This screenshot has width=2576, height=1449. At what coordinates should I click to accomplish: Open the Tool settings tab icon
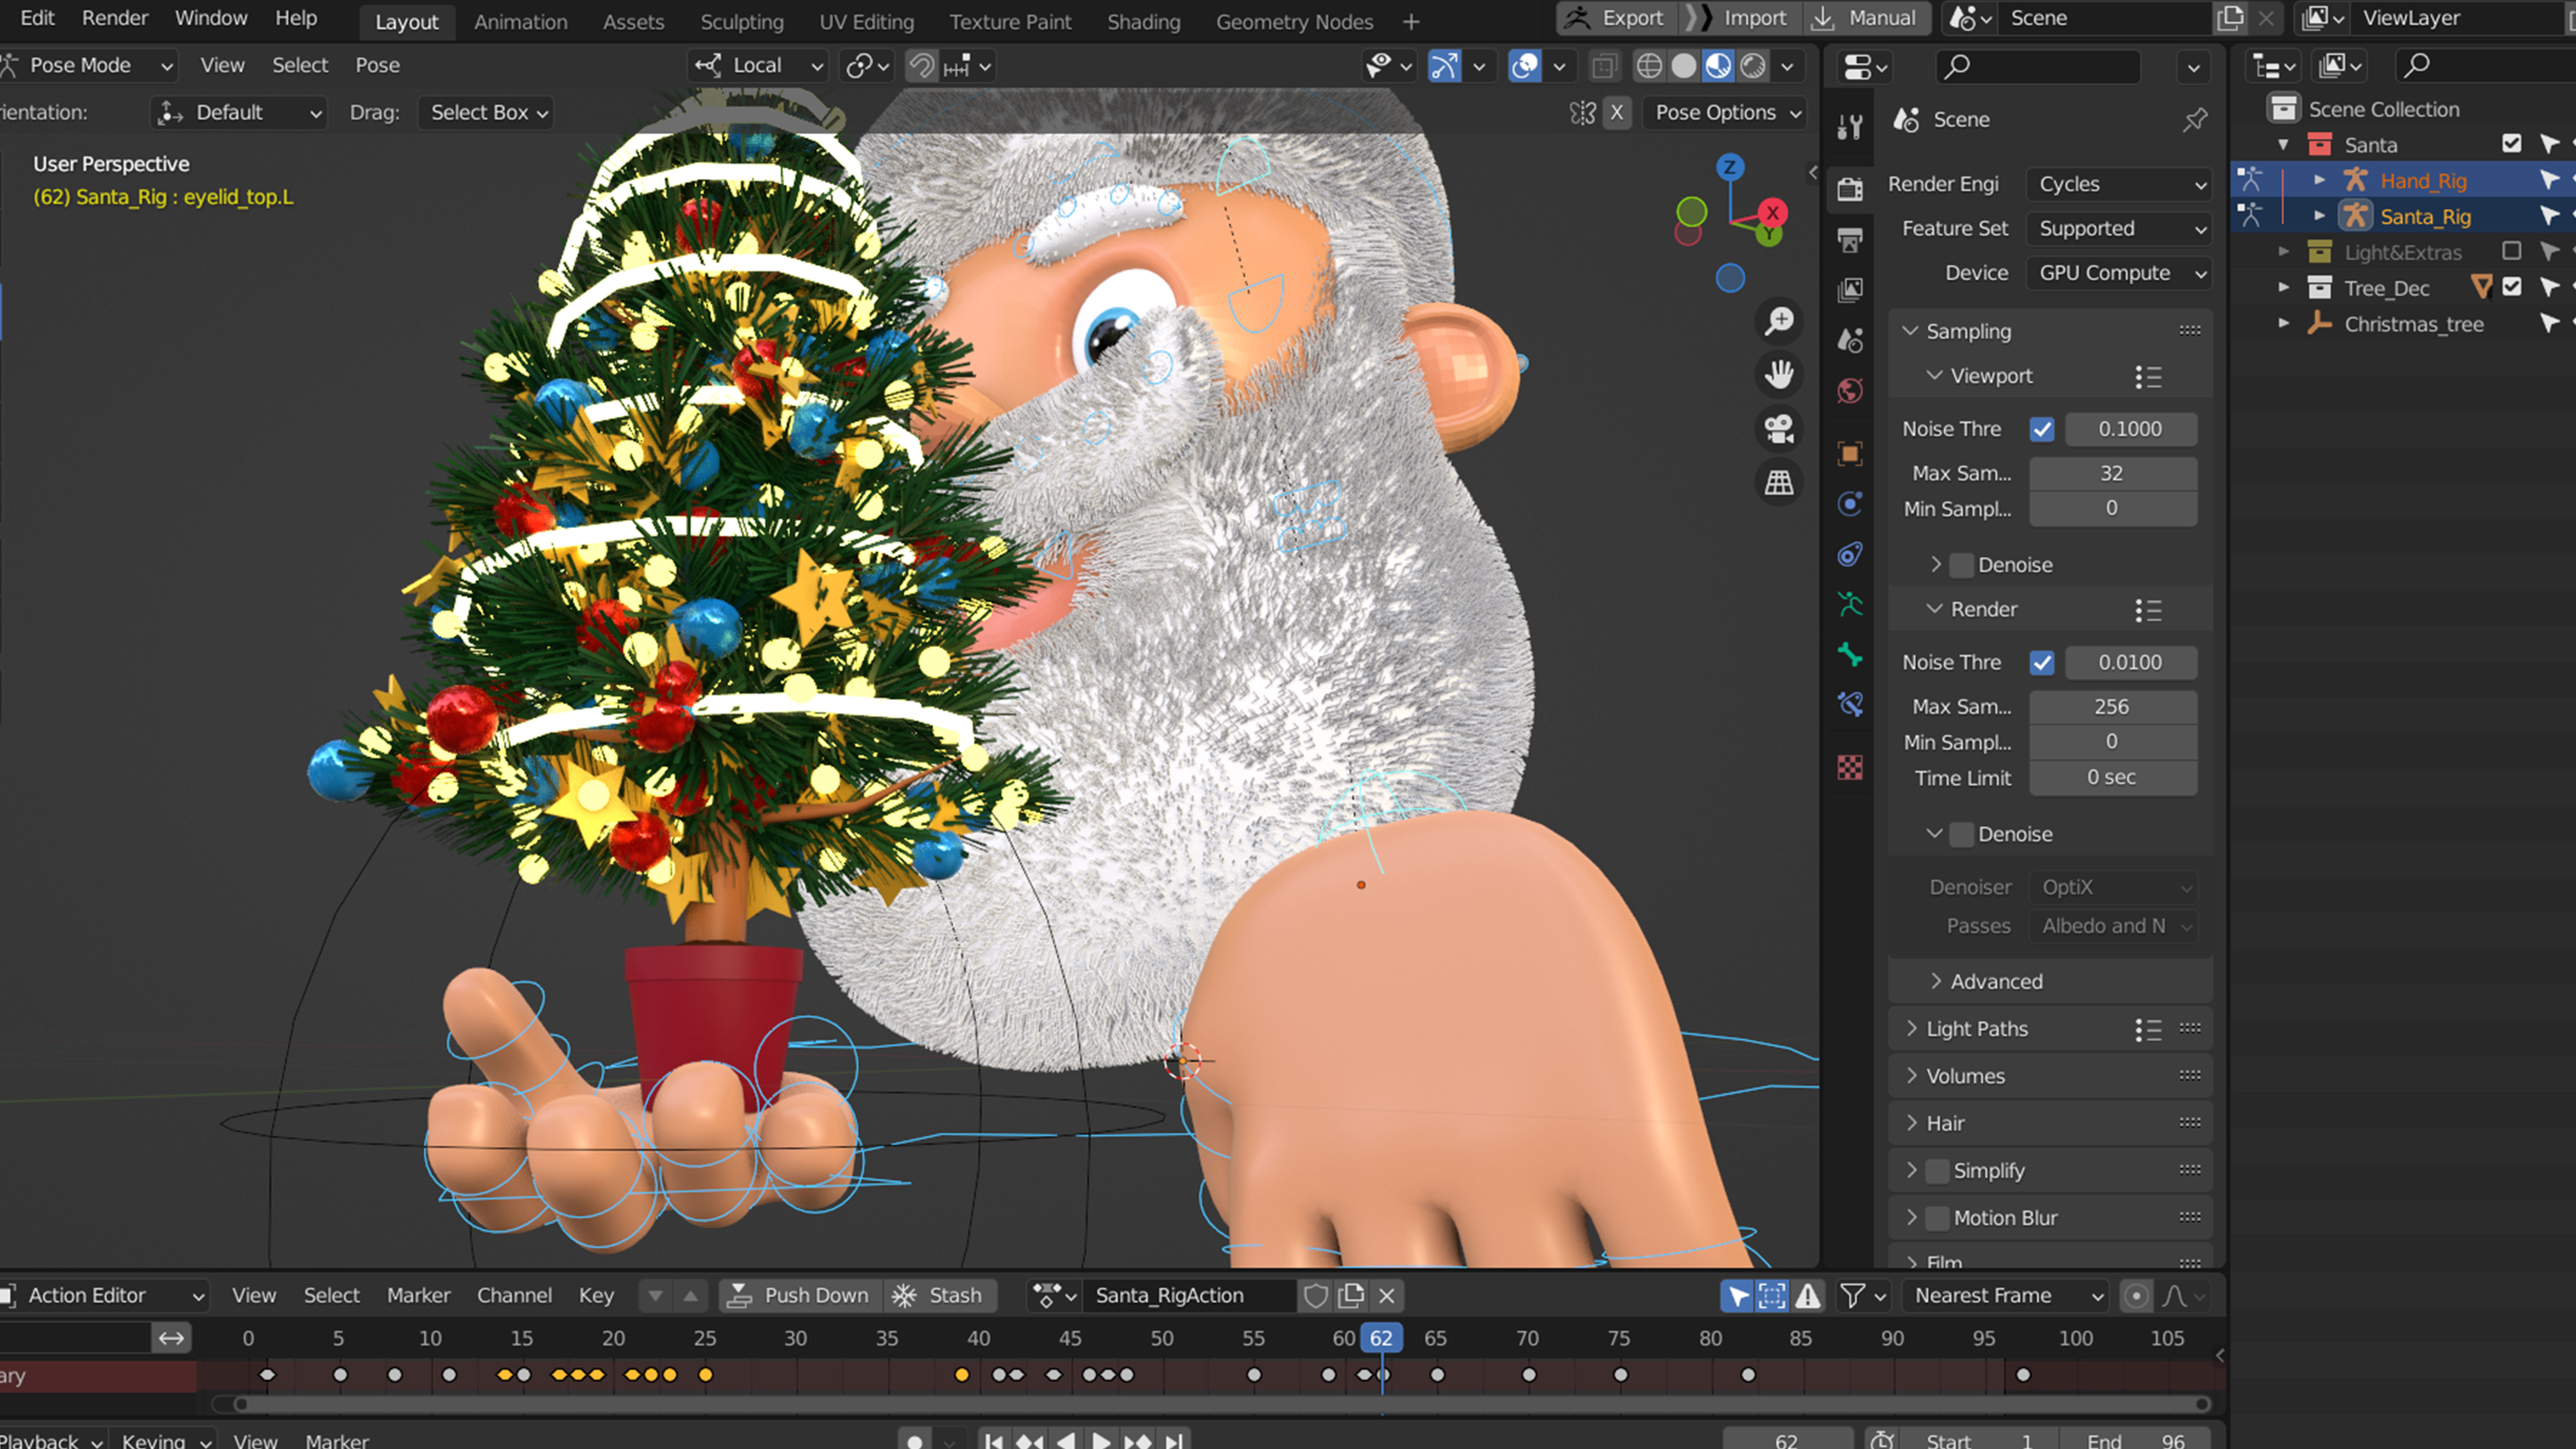click(x=1850, y=127)
